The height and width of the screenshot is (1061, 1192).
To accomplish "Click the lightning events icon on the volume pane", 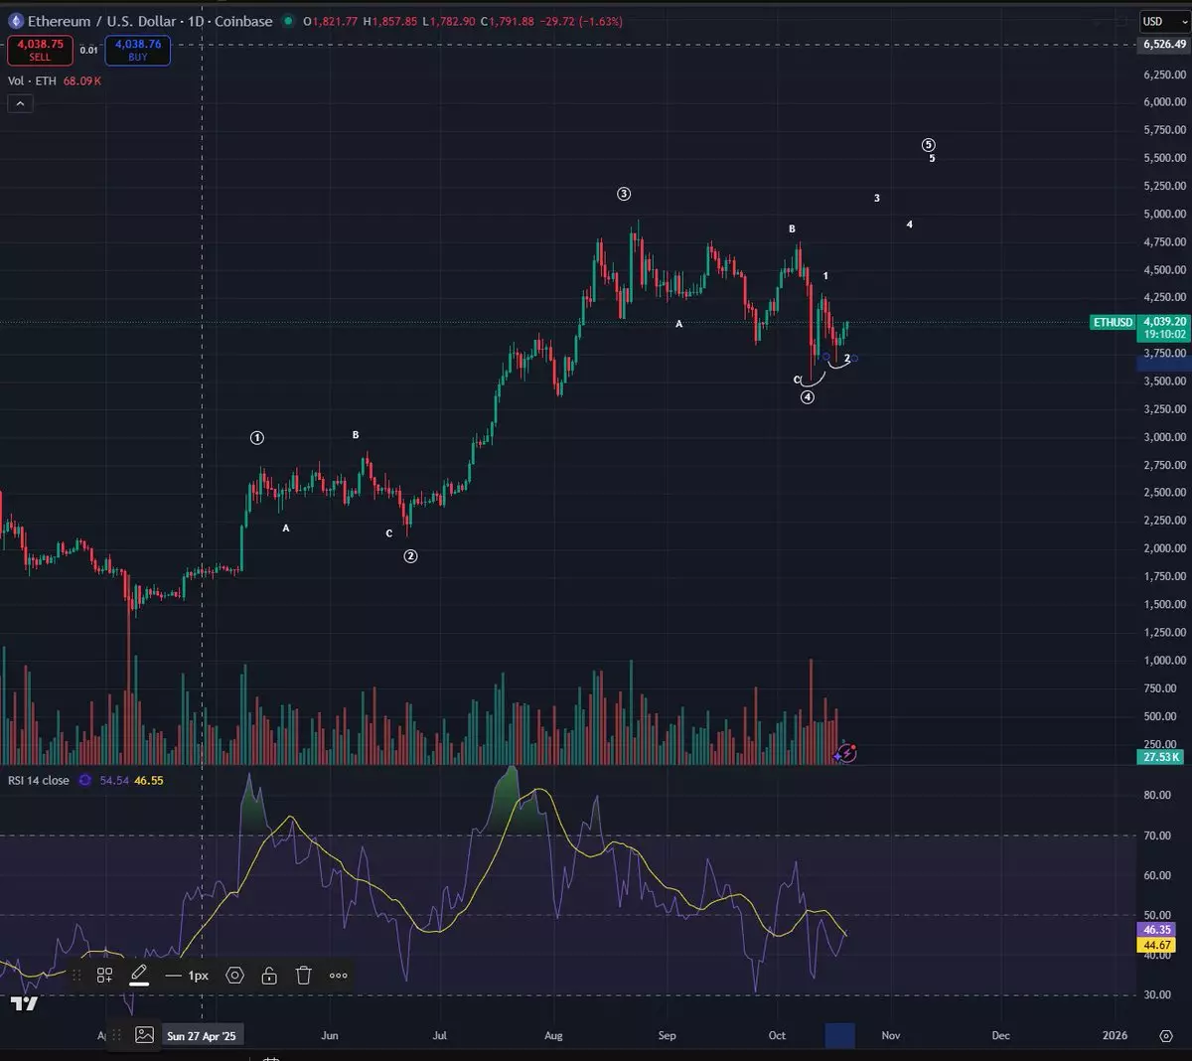I will (x=845, y=753).
